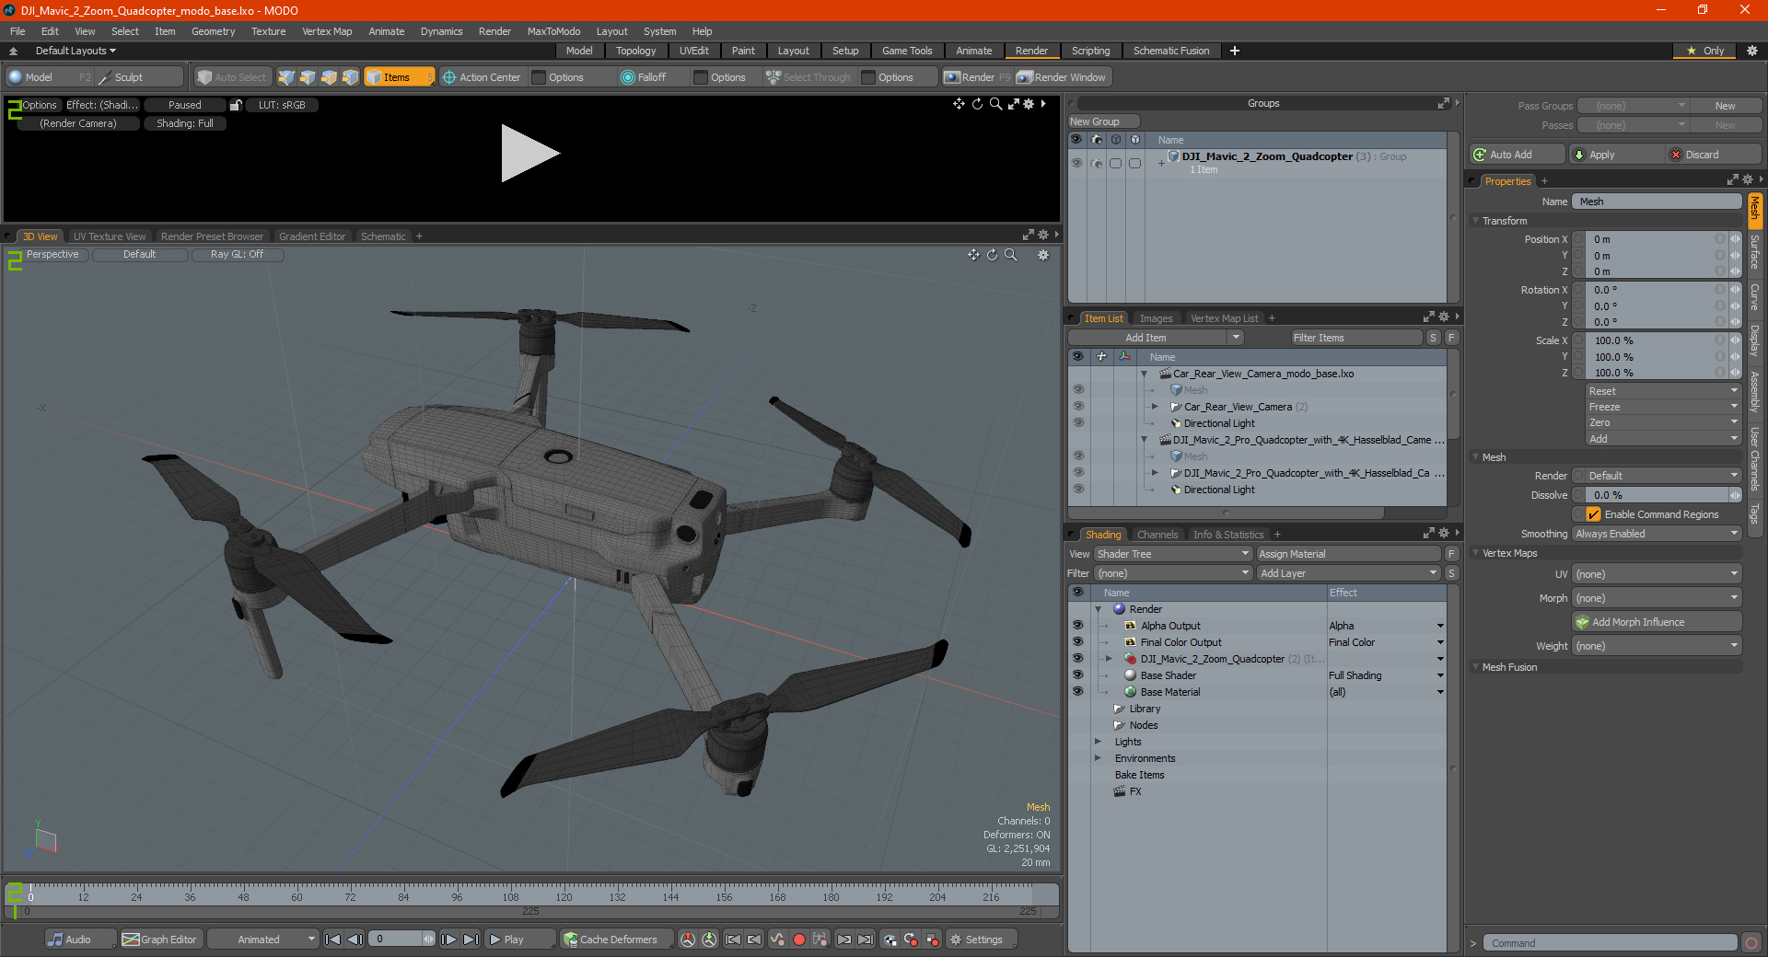Click the Apply button

(x=1616, y=155)
